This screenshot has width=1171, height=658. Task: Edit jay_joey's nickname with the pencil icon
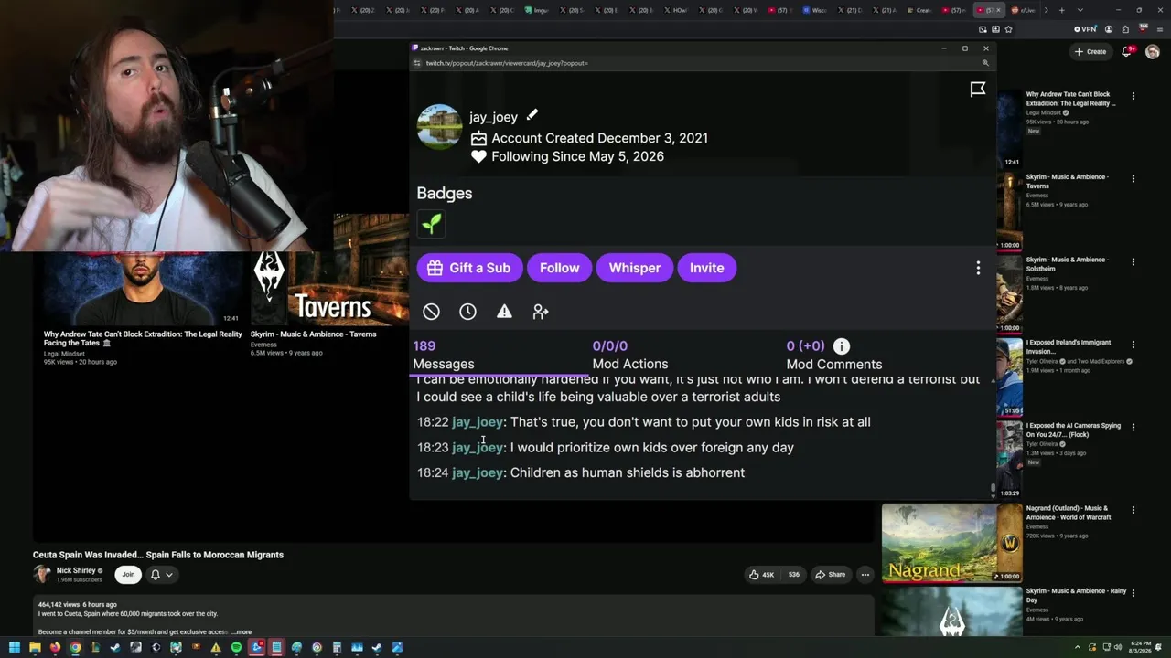pyautogui.click(x=532, y=115)
